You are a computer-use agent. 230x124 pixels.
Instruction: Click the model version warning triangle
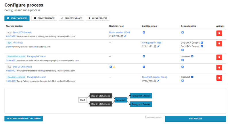coord(114,67)
